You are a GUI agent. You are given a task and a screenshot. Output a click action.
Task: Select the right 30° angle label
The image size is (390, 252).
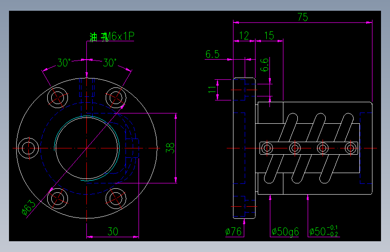coord(110,63)
